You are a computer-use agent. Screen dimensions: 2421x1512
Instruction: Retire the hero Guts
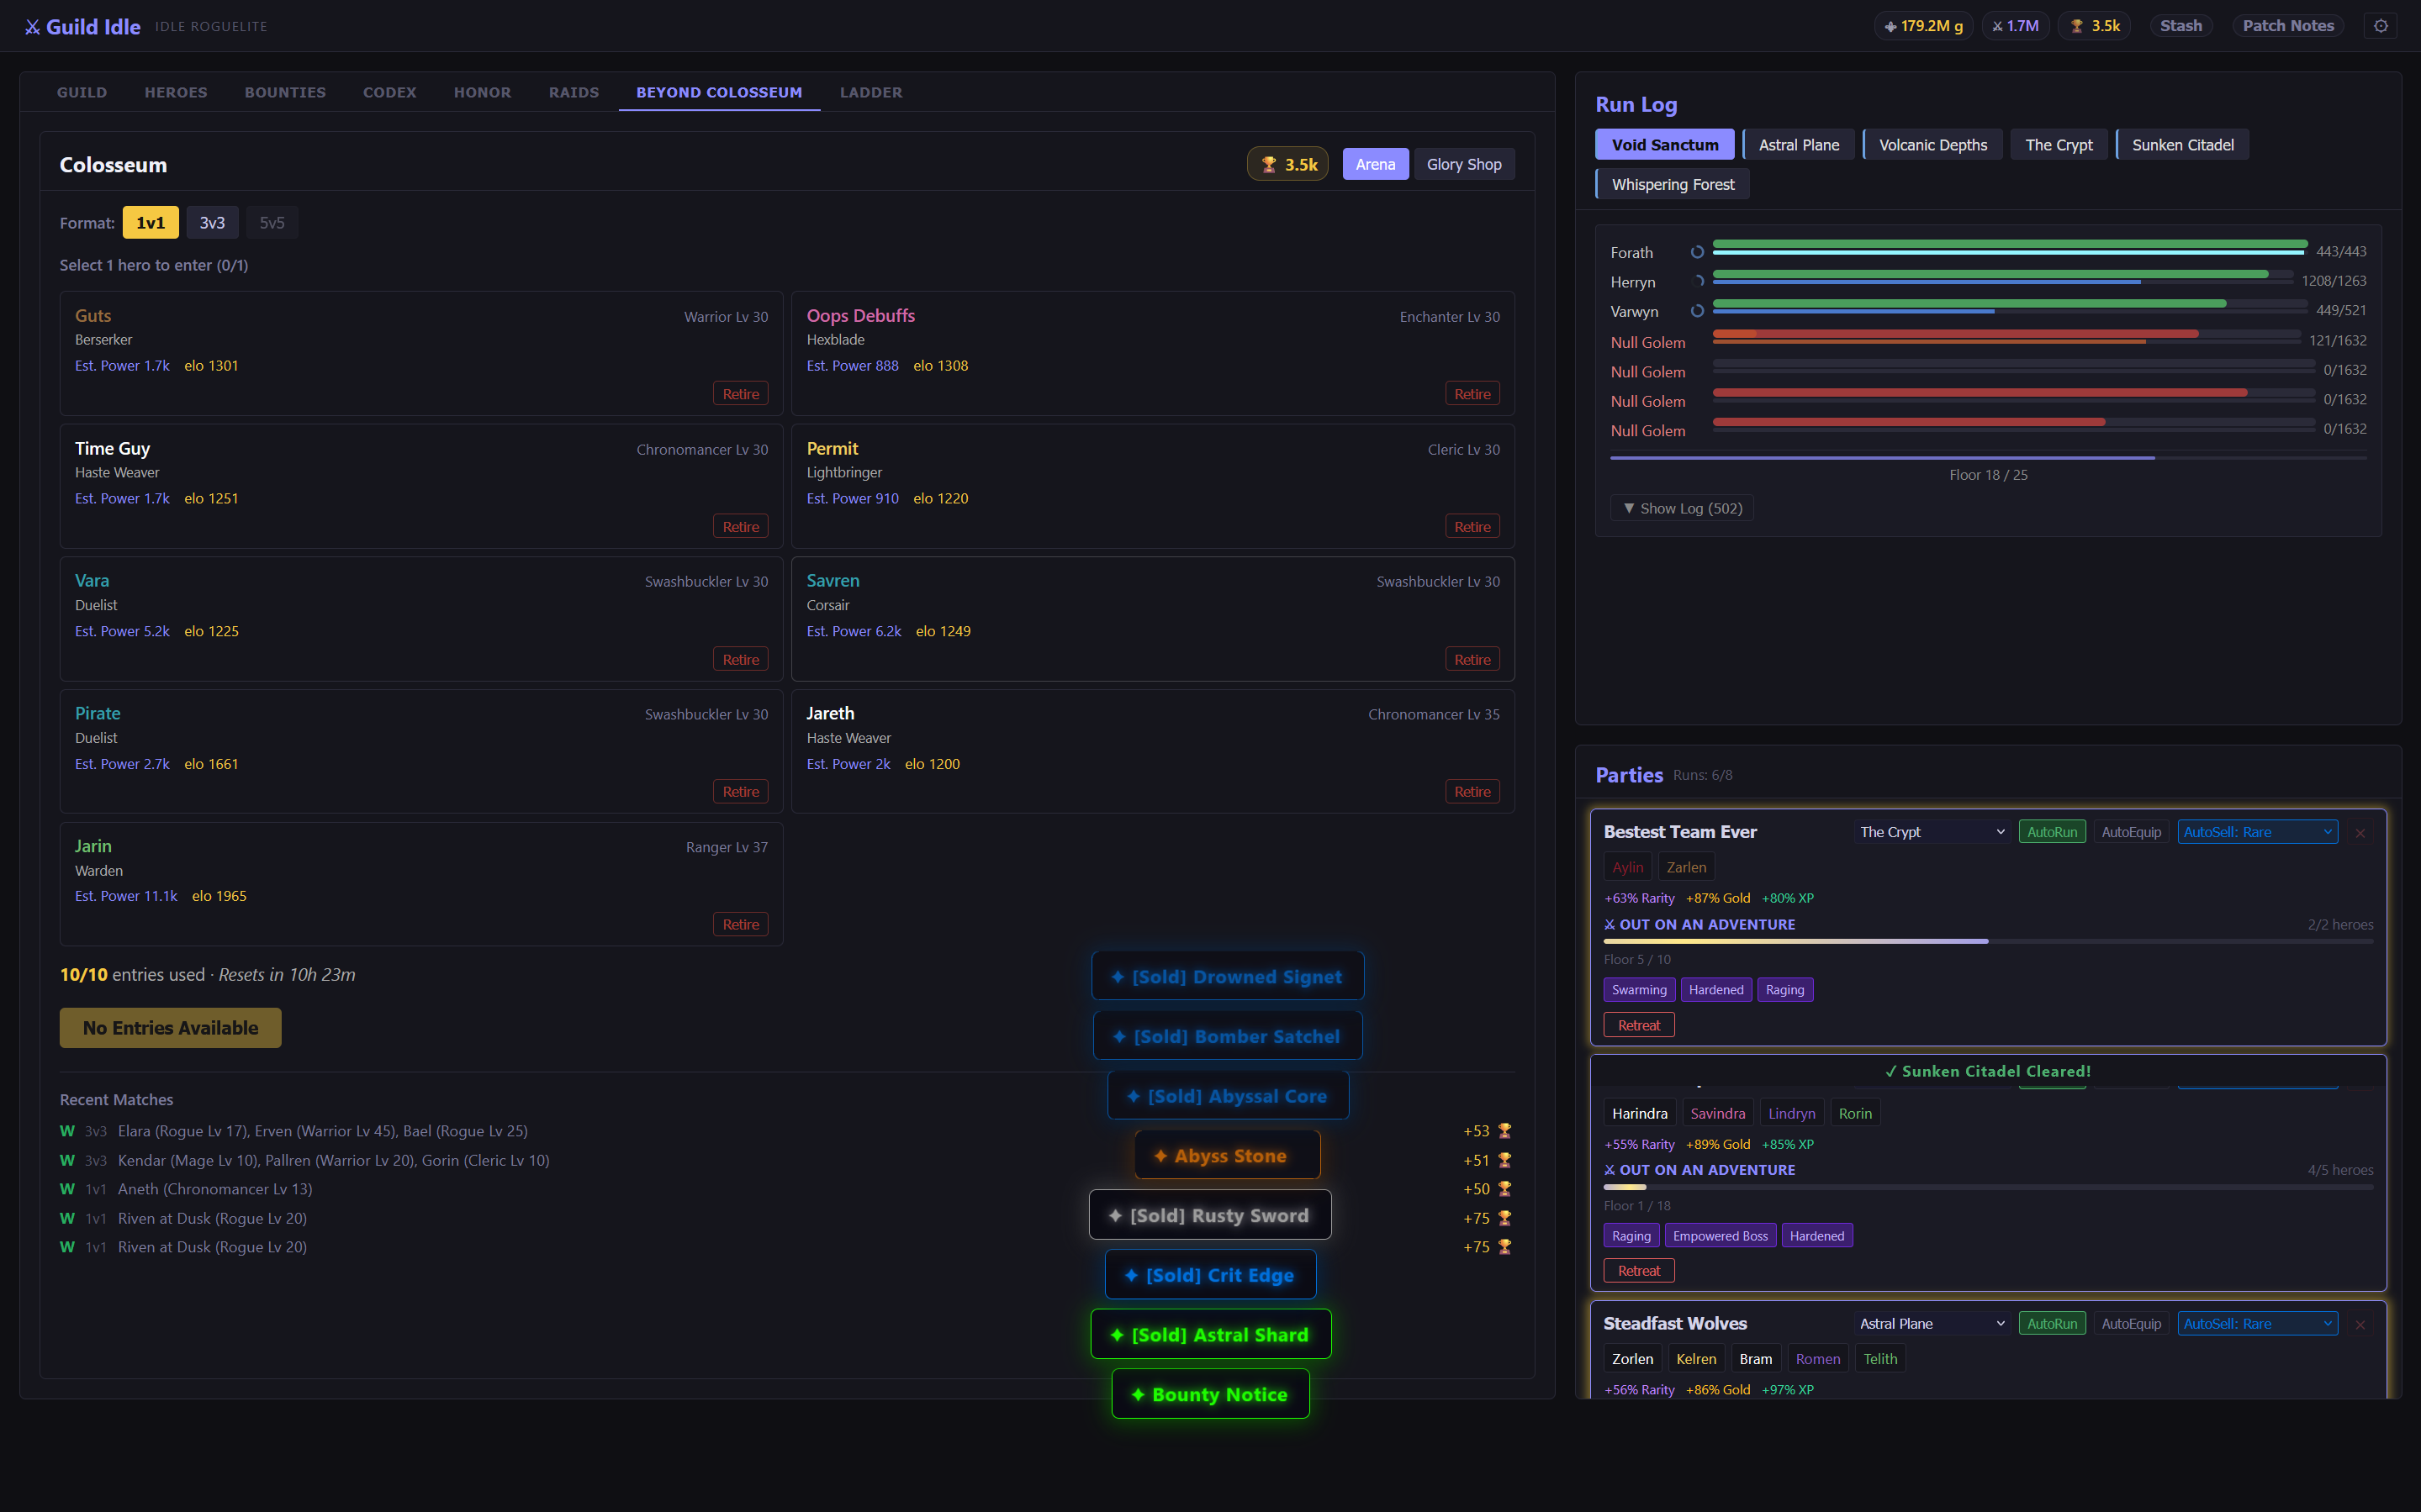[740, 394]
